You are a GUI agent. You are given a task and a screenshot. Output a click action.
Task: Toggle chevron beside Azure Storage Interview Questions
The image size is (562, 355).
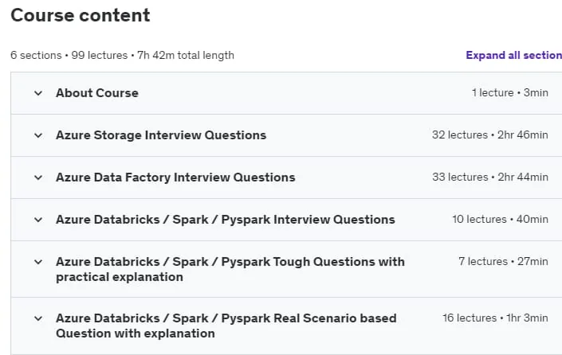pyautogui.click(x=38, y=135)
